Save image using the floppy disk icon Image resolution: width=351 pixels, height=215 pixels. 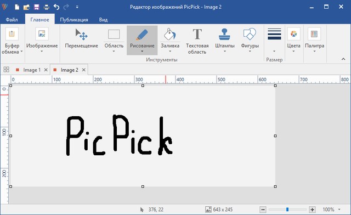click(37, 7)
